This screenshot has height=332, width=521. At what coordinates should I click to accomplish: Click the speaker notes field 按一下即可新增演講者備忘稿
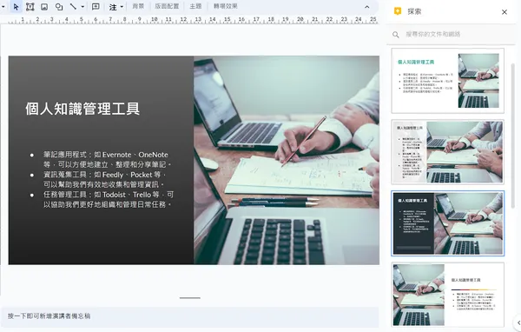[189, 316]
